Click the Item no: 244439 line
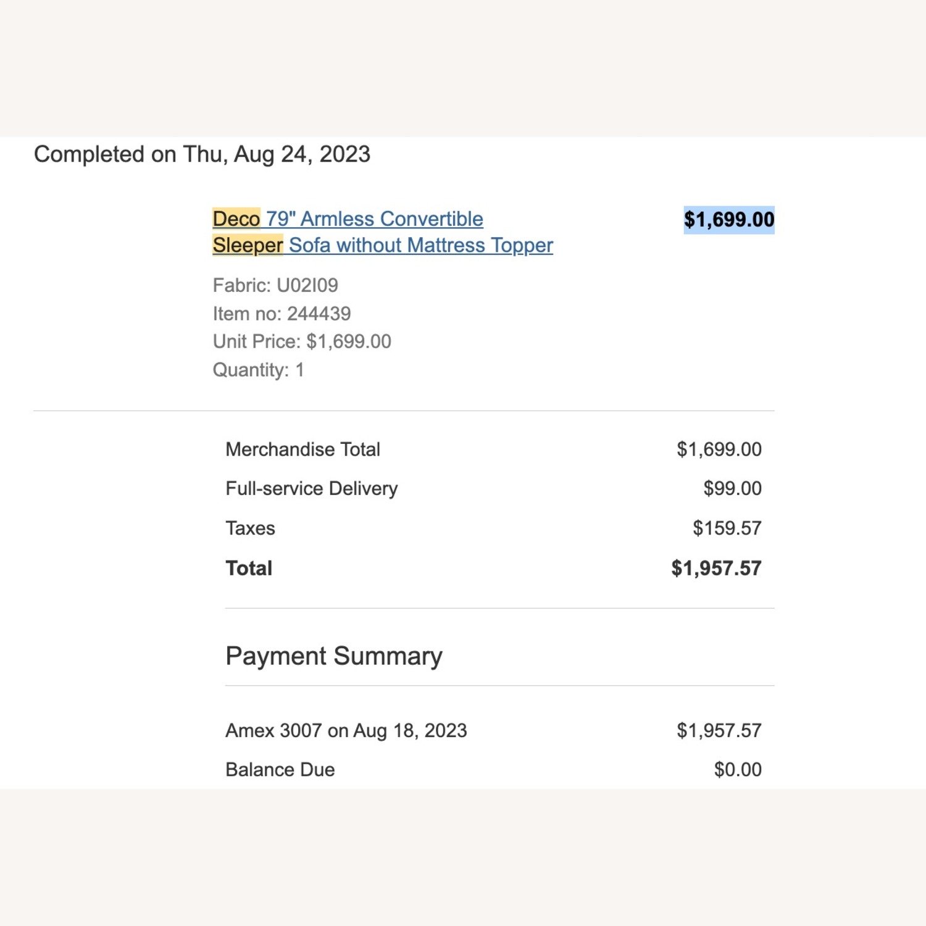Image resolution: width=926 pixels, height=926 pixels. [x=282, y=314]
